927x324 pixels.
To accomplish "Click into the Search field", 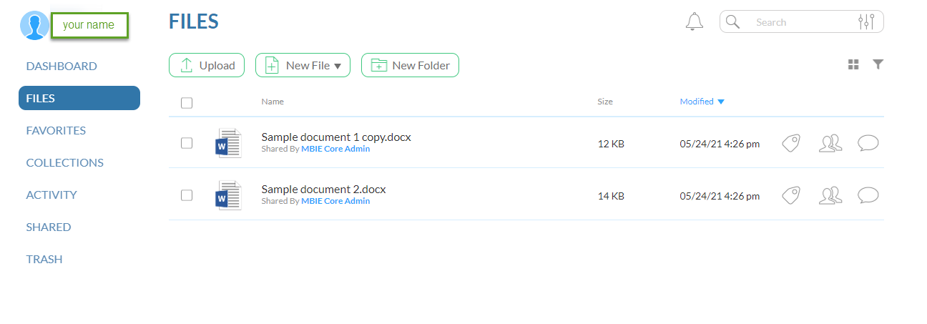I will click(x=794, y=22).
